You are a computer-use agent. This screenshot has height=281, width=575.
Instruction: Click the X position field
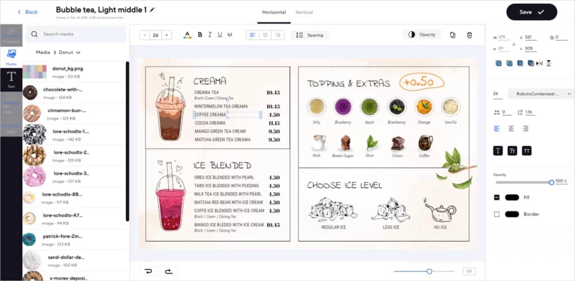point(531,38)
